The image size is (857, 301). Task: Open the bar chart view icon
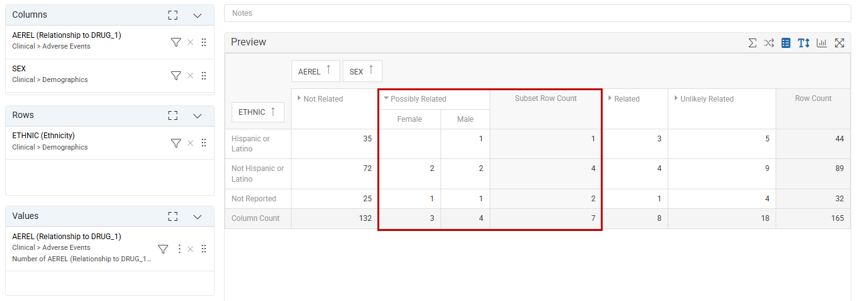pyautogui.click(x=822, y=43)
